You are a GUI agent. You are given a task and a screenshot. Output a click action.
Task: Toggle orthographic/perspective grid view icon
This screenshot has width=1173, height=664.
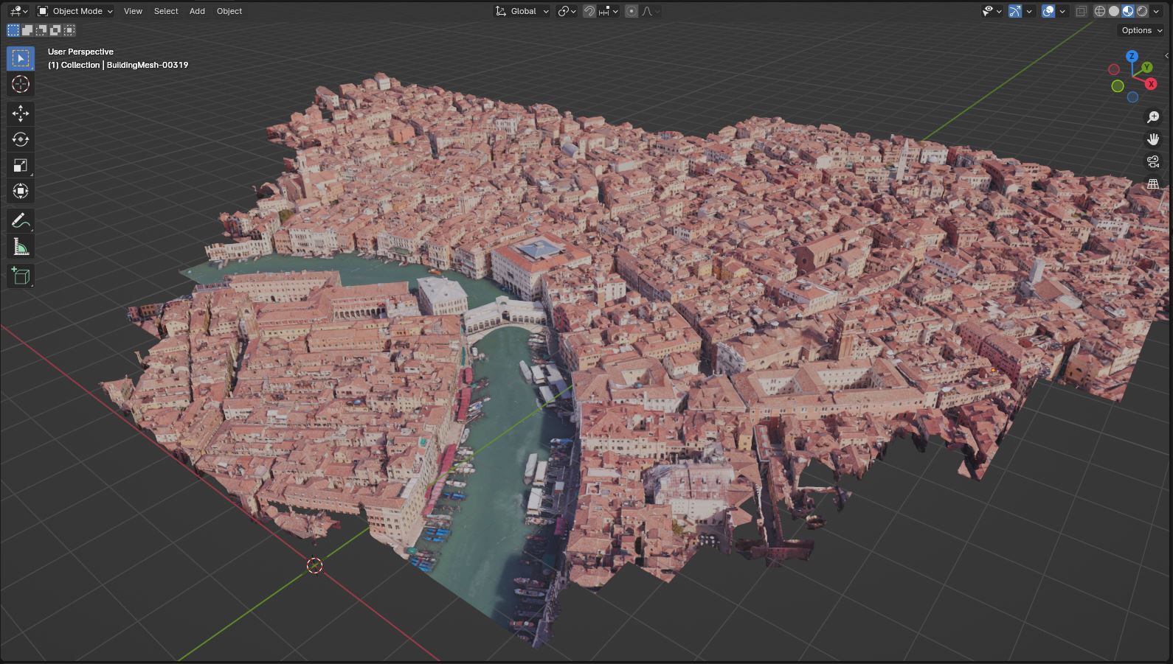(1153, 184)
